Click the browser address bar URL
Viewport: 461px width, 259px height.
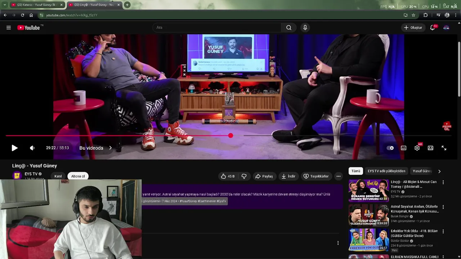click(x=72, y=15)
